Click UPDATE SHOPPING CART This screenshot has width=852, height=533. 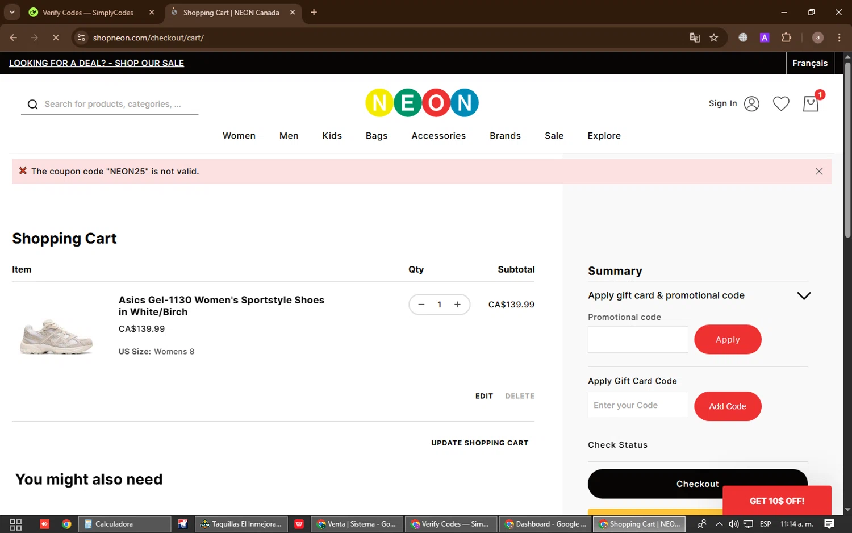pos(480,443)
